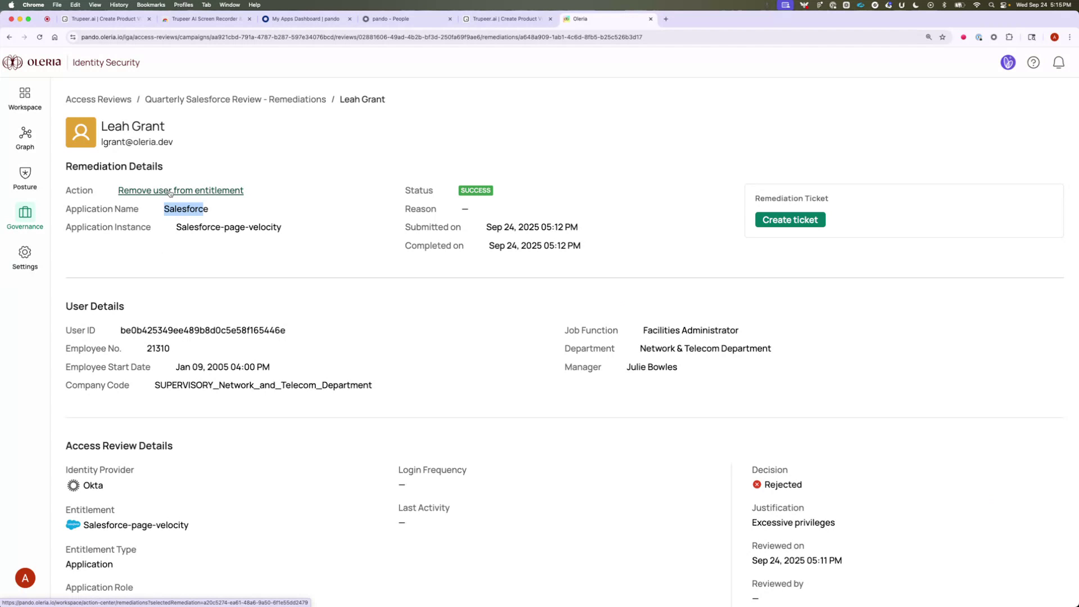The width and height of the screenshot is (1079, 607).
Task: Click the help question-mark icon
Action: coord(1033,62)
